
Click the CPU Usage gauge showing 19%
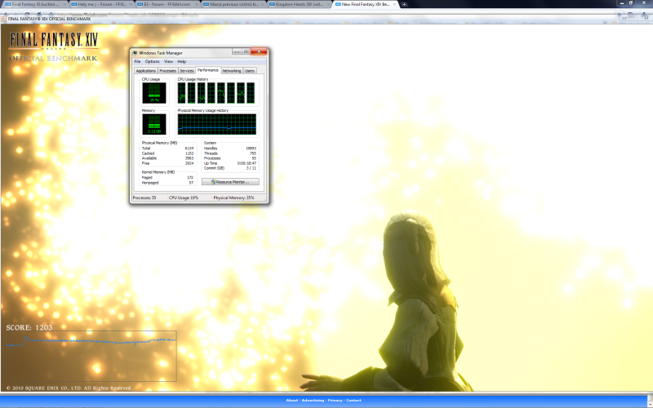pyautogui.click(x=154, y=93)
